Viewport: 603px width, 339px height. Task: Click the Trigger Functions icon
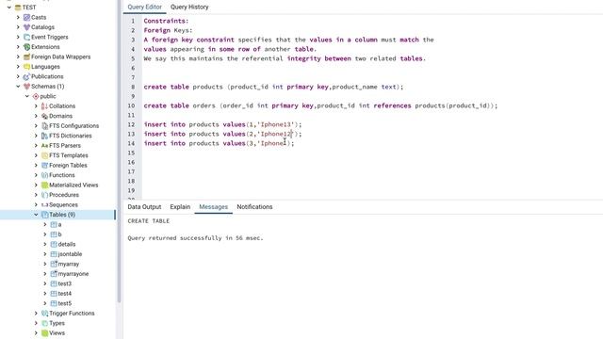tap(44, 314)
